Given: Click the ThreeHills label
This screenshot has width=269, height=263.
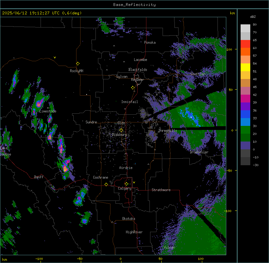Looking at the screenshot, I should (x=168, y=131).
